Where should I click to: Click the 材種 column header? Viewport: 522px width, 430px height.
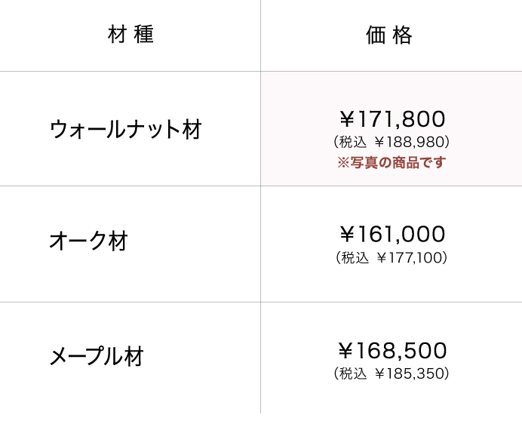pos(130,35)
